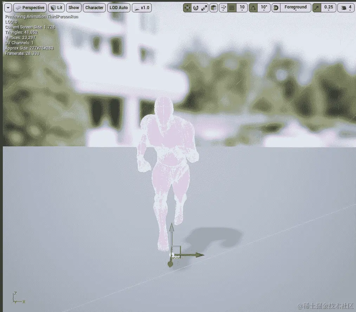Click the "Triangles: 41,052" stat text

tap(21, 32)
